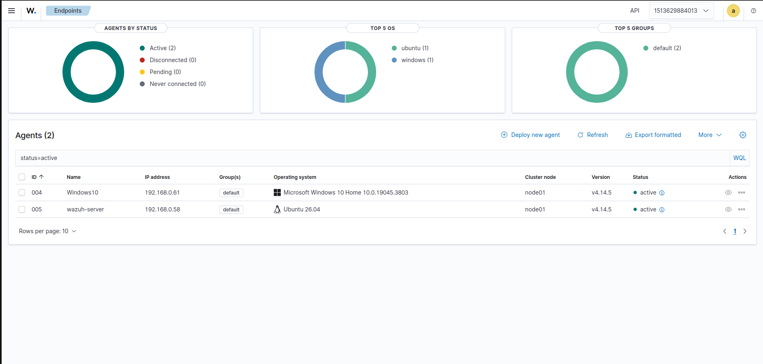This screenshot has height=364, width=763.
Task: Click the Wazuh W. logo
Action: tap(31, 11)
